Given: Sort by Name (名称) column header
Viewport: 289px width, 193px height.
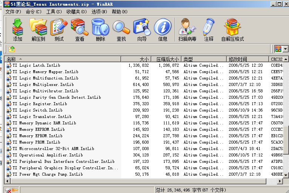Looking at the screenshot, I should (x=63, y=59).
